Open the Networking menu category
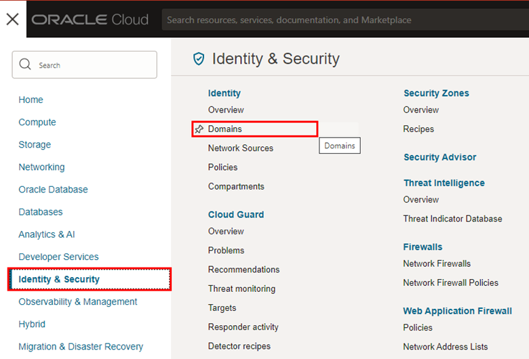The width and height of the screenshot is (529, 359). pyautogui.click(x=41, y=167)
